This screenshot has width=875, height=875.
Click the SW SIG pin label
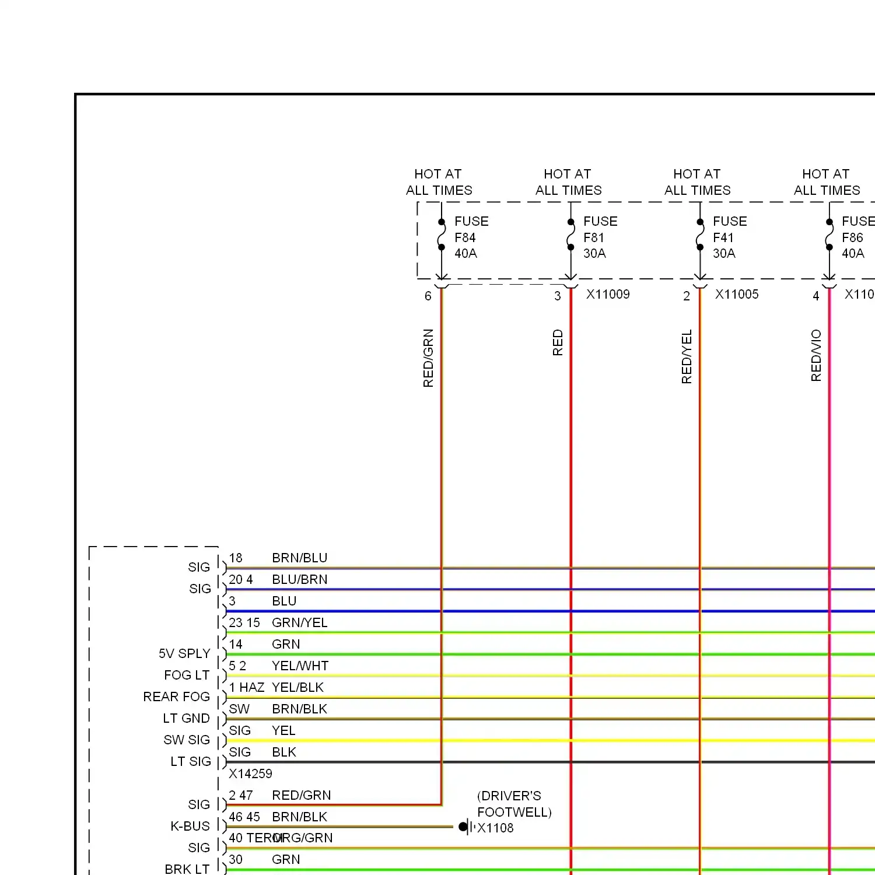pos(187,740)
